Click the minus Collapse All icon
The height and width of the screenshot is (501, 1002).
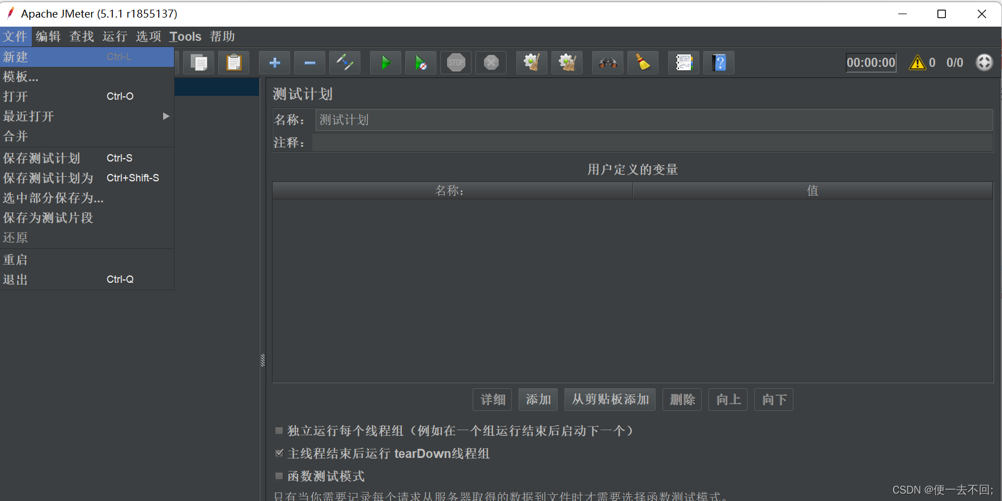click(x=310, y=62)
